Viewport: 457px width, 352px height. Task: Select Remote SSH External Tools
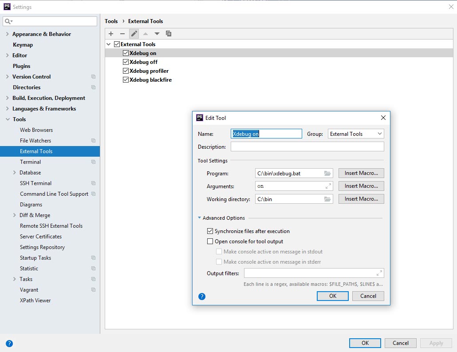pos(51,226)
